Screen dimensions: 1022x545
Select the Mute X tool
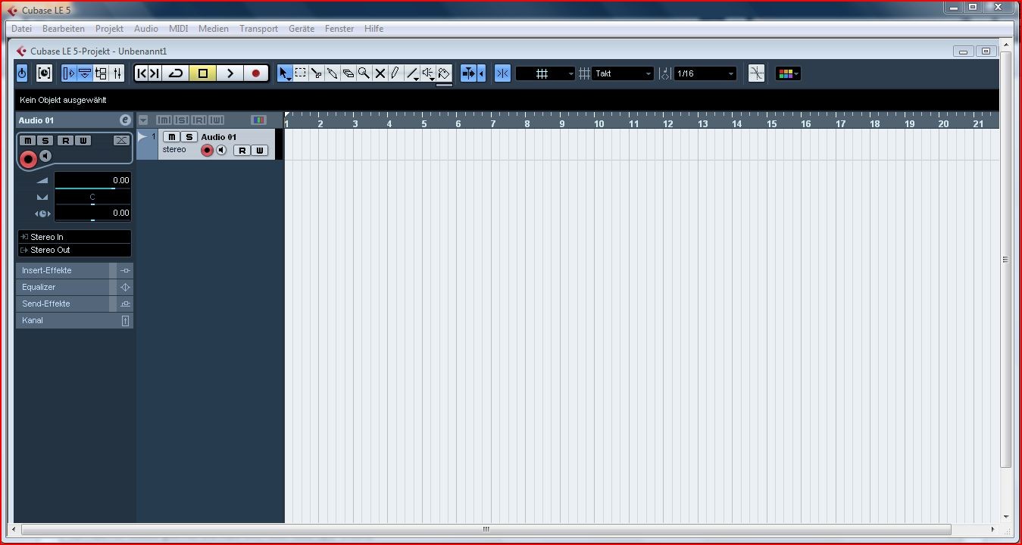point(380,73)
